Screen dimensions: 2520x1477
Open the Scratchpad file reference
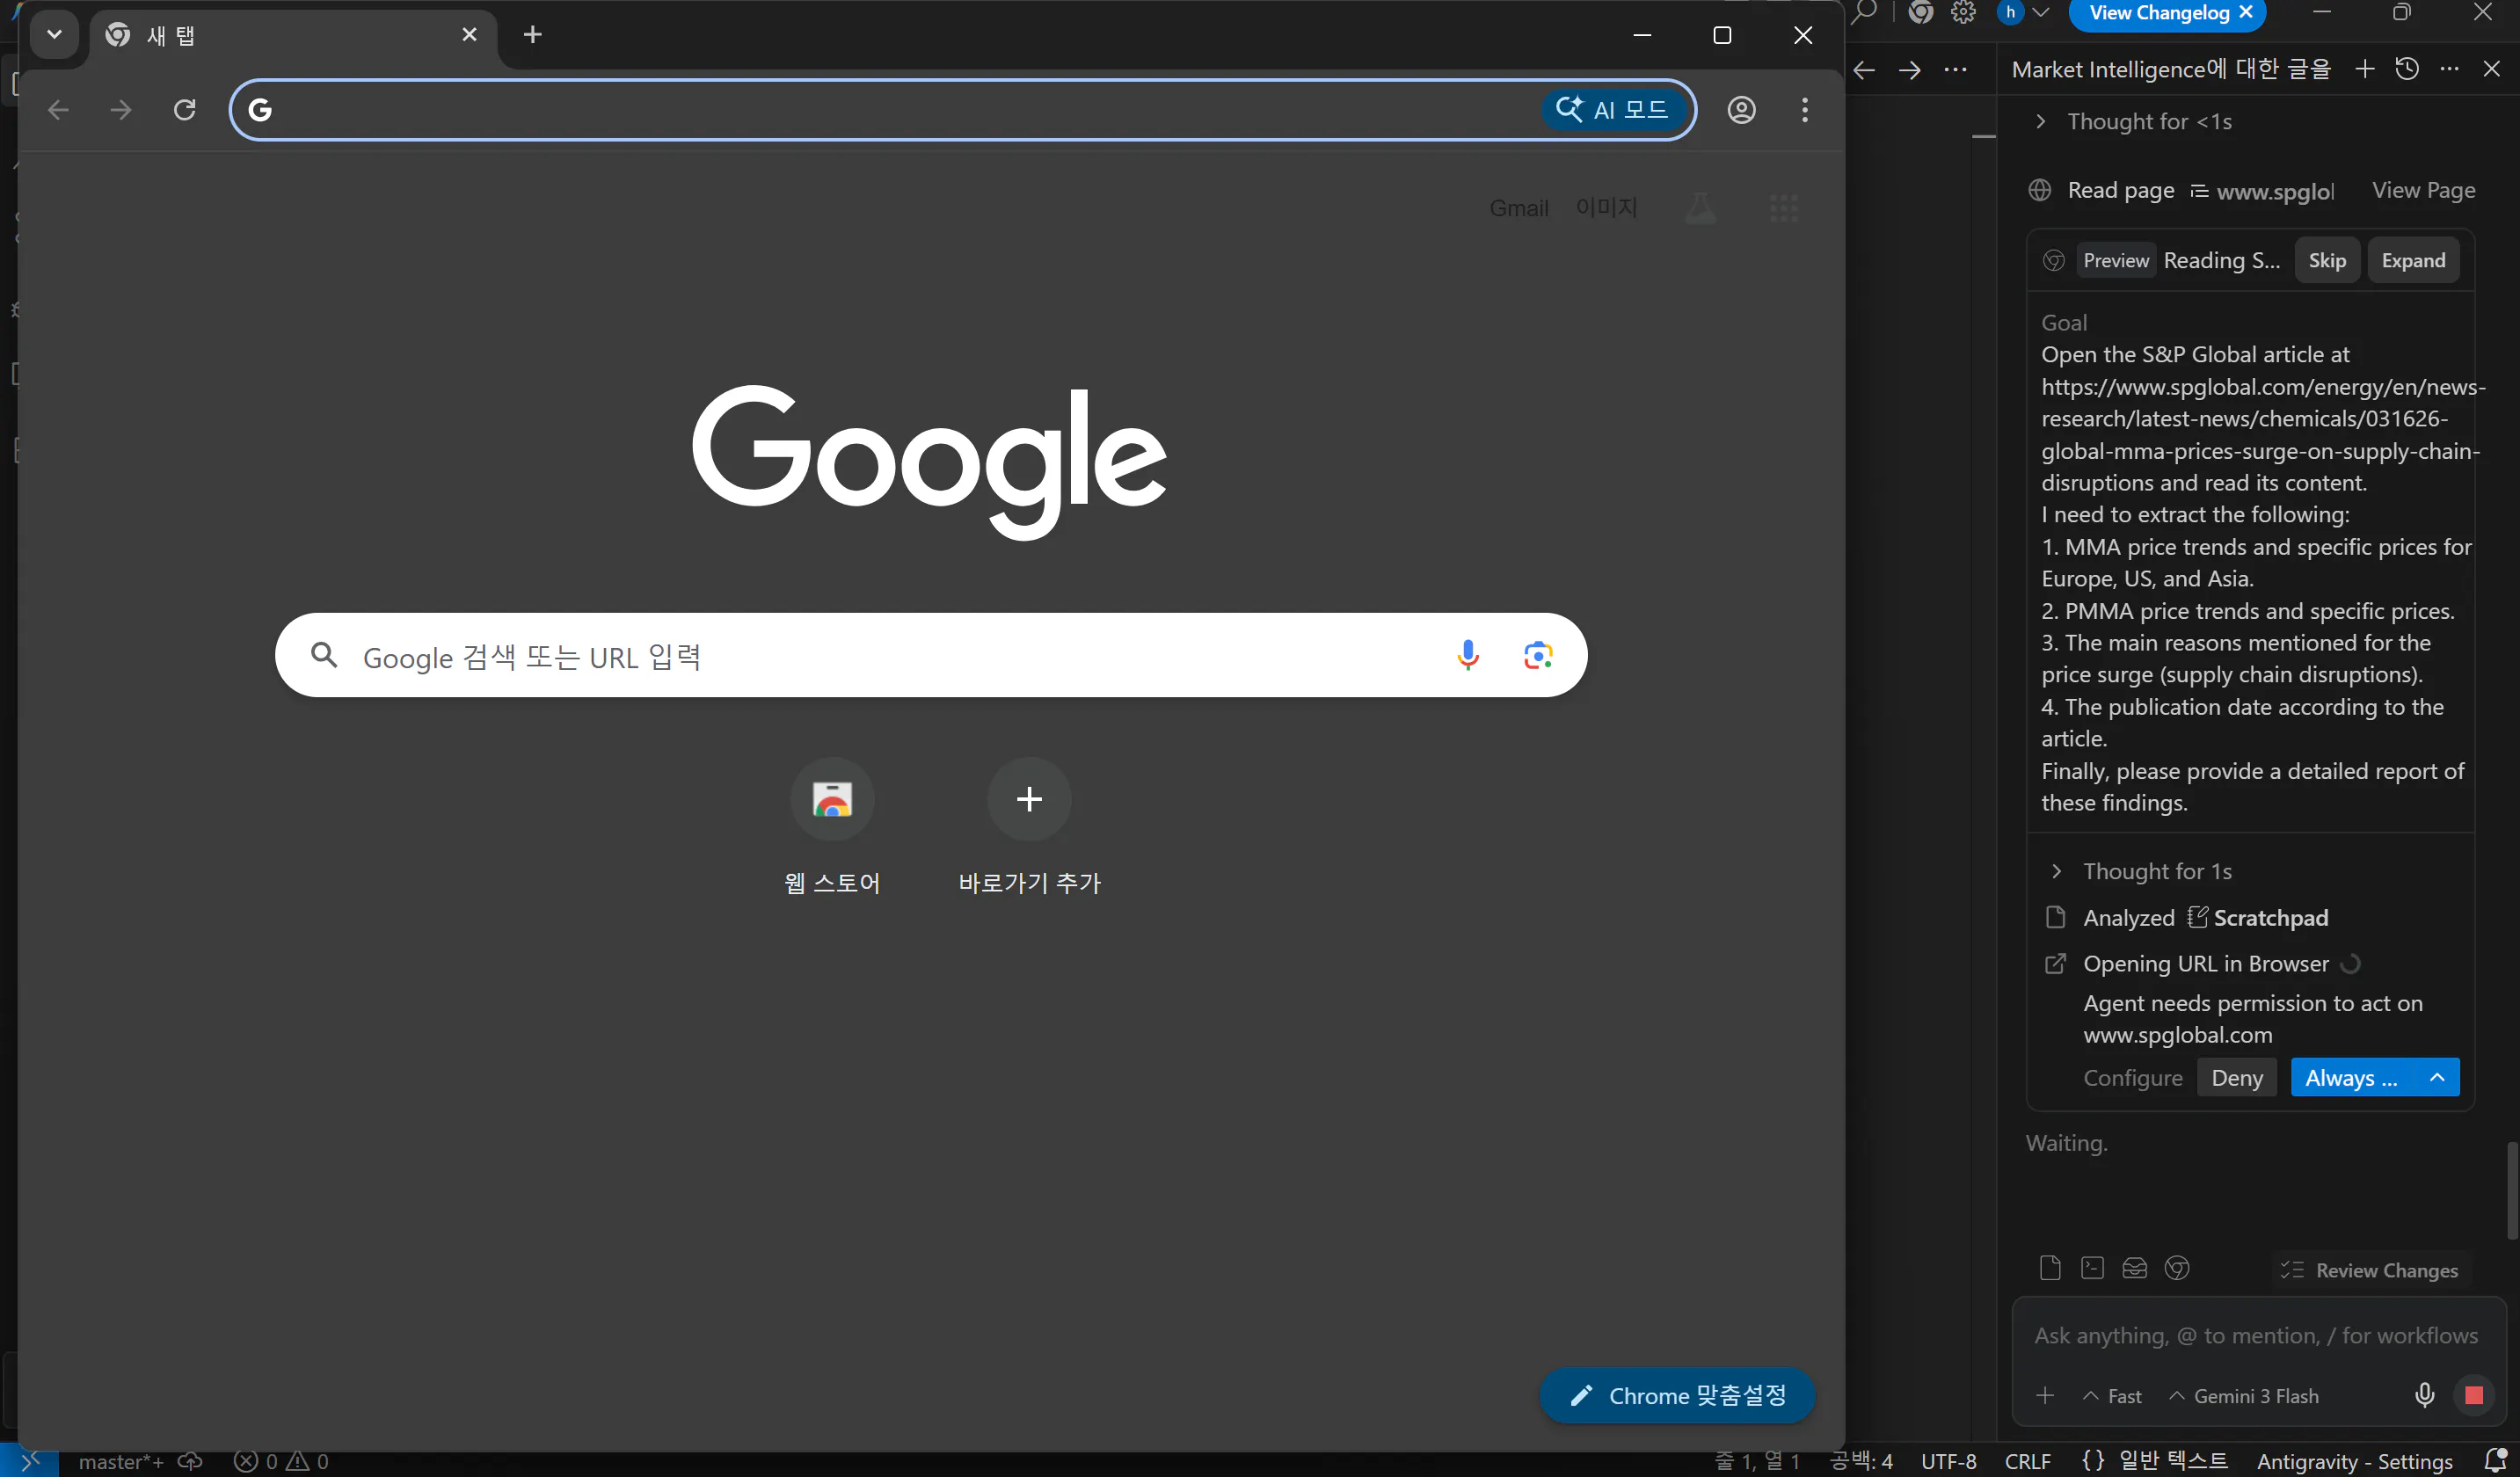pyautogui.click(x=2258, y=918)
